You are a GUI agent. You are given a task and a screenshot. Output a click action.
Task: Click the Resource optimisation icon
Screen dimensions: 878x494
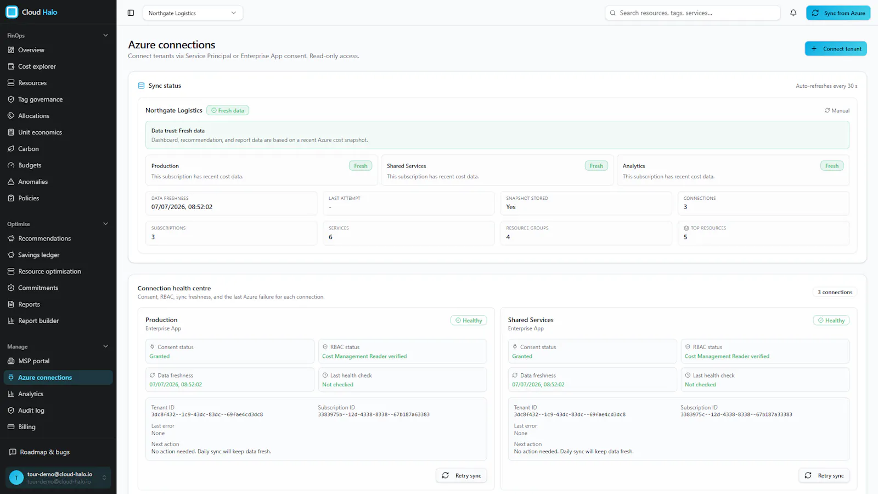[11, 271]
